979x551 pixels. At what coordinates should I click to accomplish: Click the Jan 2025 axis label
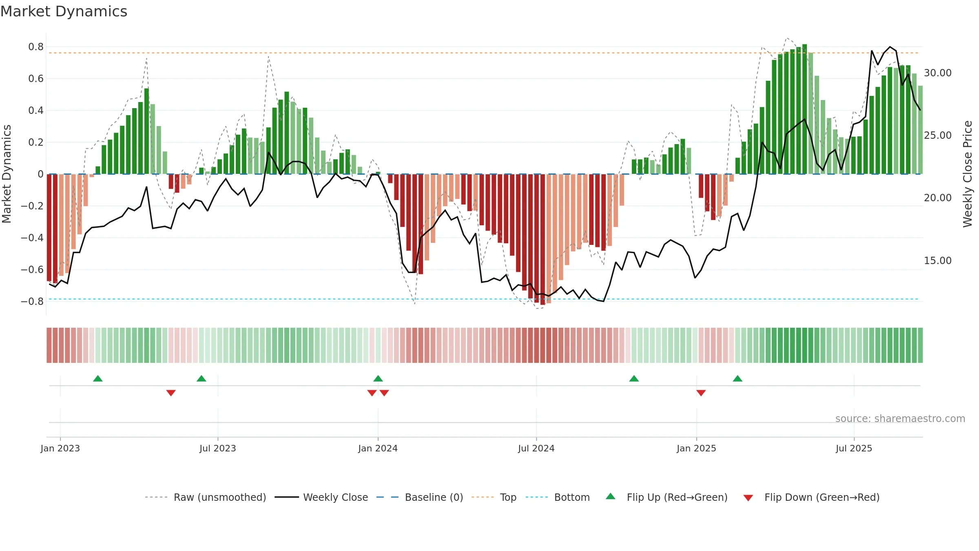(697, 448)
